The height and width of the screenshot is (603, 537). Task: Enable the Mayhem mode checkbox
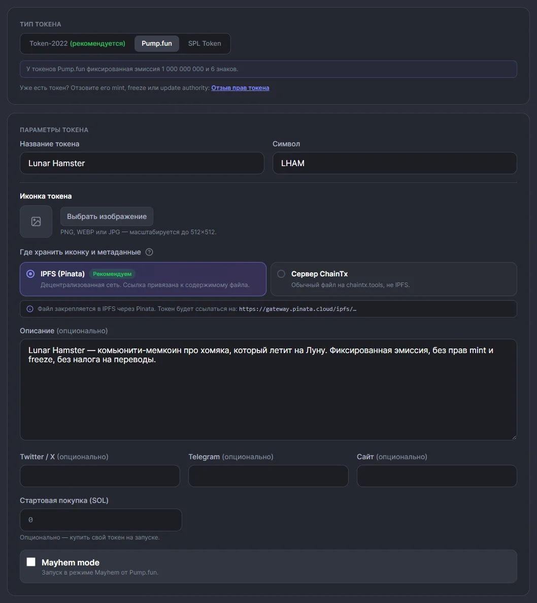(31, 562)
